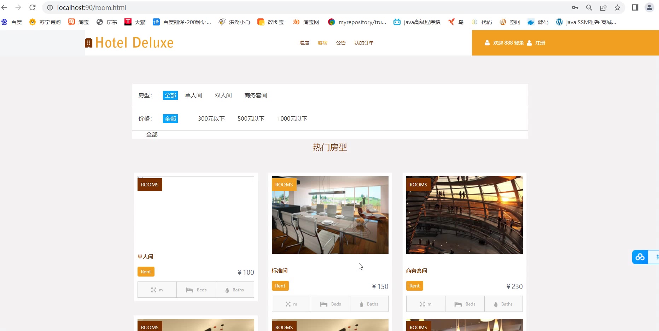The height and width of the screenshot is (331, 659).
Task: View site information icon
Action: [x=50, y=7]
